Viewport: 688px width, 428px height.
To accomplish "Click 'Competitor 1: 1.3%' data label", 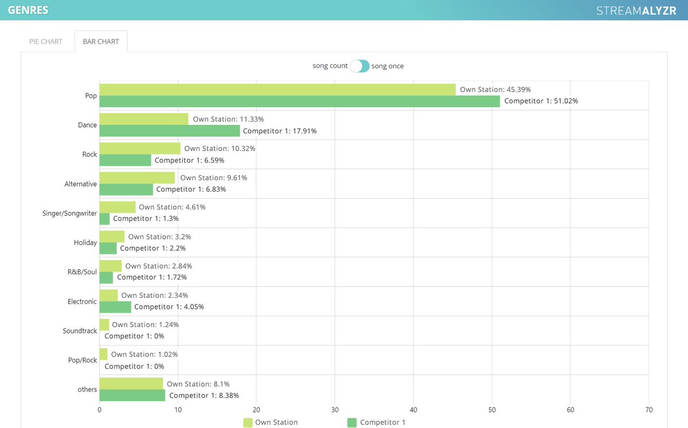I will [x=146, y=219].
